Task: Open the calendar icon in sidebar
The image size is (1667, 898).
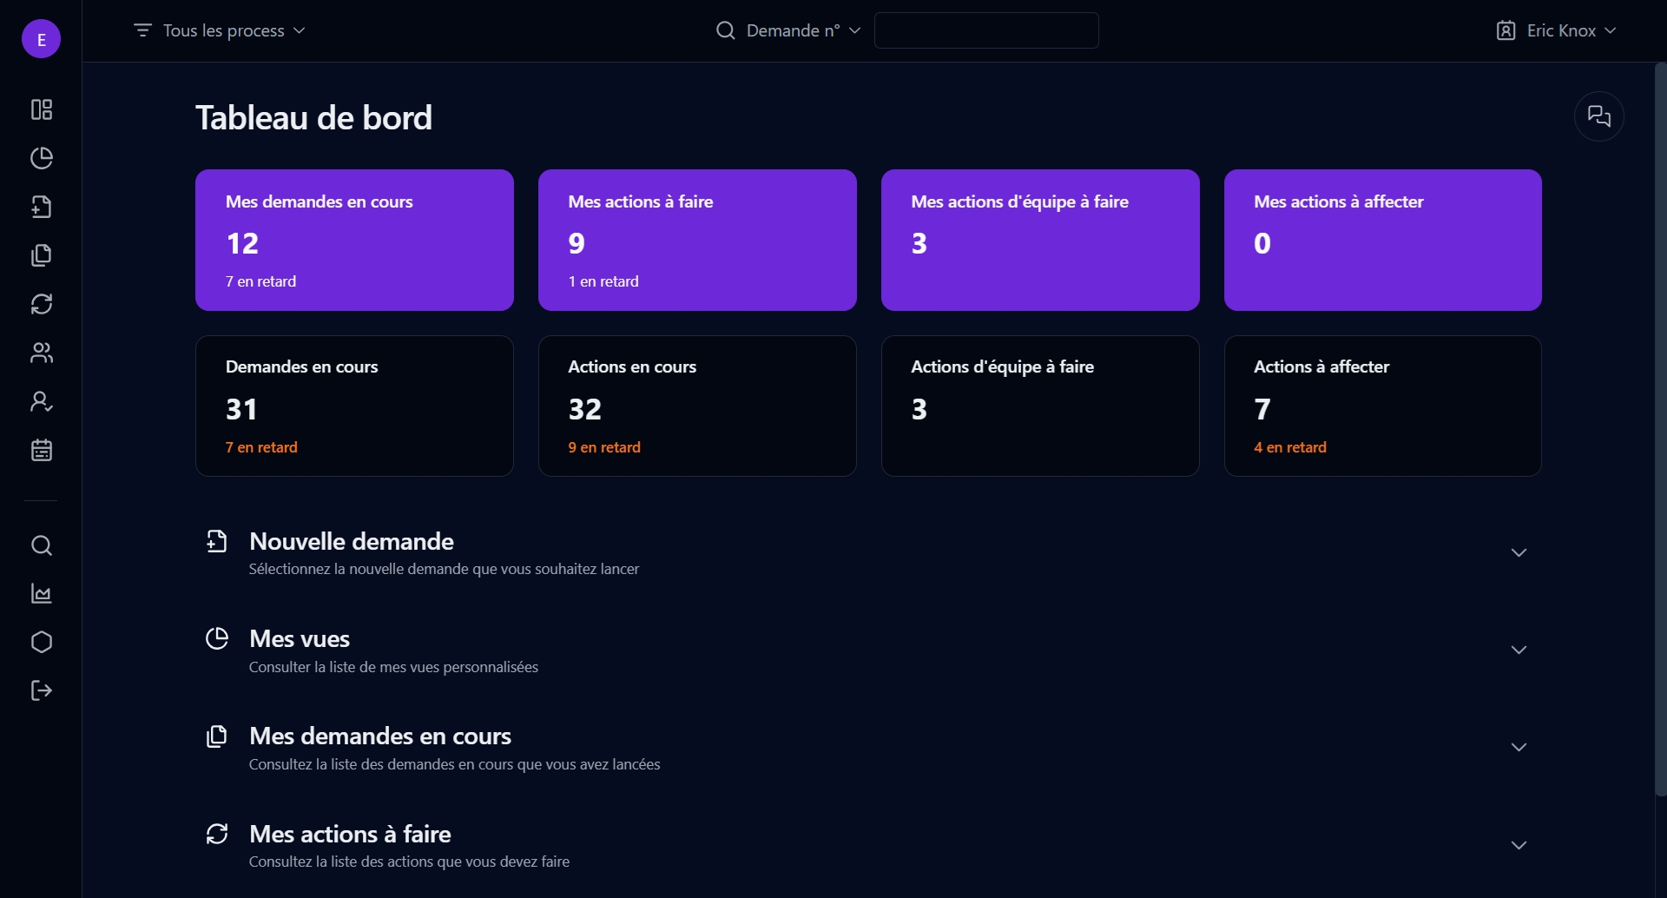Action: pyautogui.click(x=42, y=450)
